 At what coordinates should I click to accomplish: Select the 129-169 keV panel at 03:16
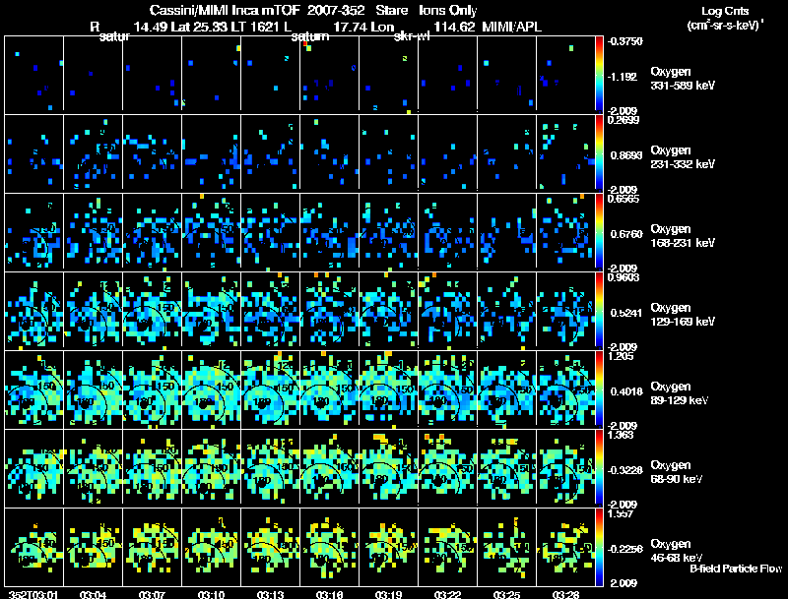pyautogui.click(x=329, y=311)
